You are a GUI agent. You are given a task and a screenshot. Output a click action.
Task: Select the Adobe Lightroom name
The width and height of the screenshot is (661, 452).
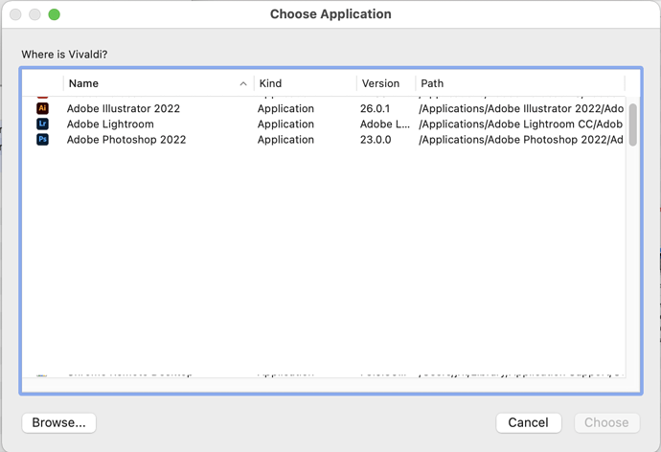click(110, 124)
